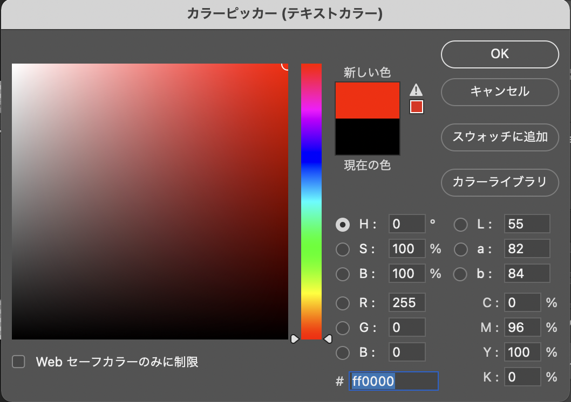Click the K black percentage field
This screenshot has width=571, height=402.
click(522, 377)
